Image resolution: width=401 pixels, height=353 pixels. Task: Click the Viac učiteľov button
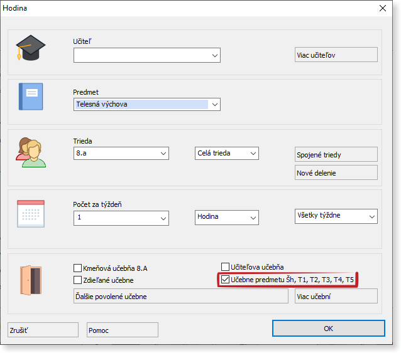[x=336, y=55]
